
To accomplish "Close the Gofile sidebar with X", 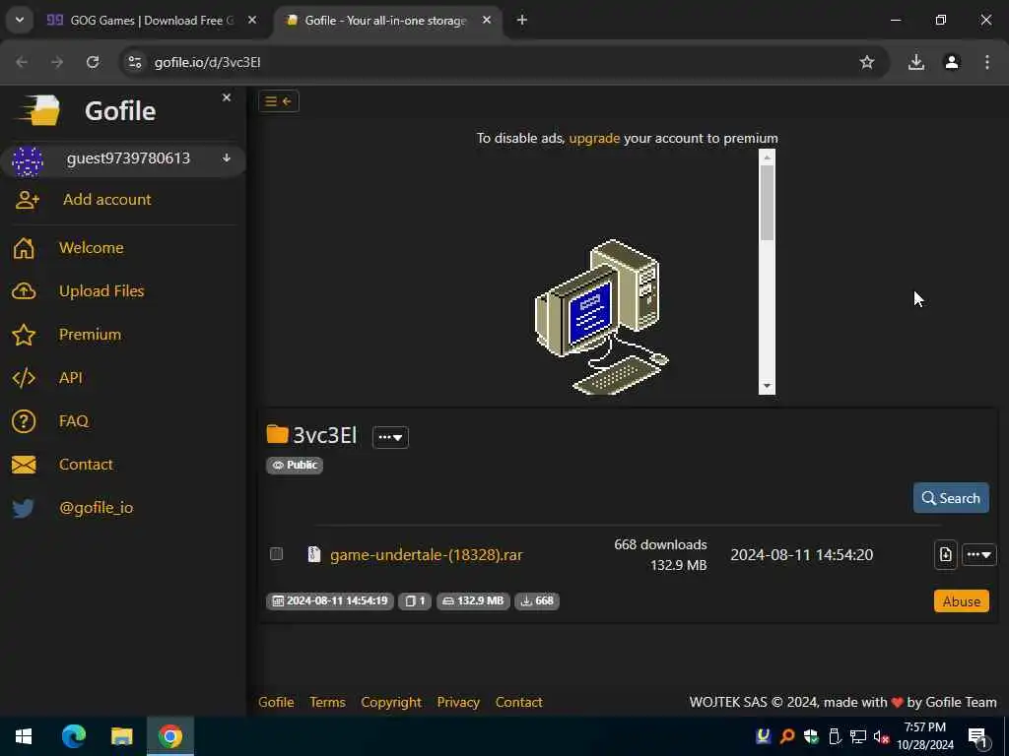I will click(x=227, y=97).
